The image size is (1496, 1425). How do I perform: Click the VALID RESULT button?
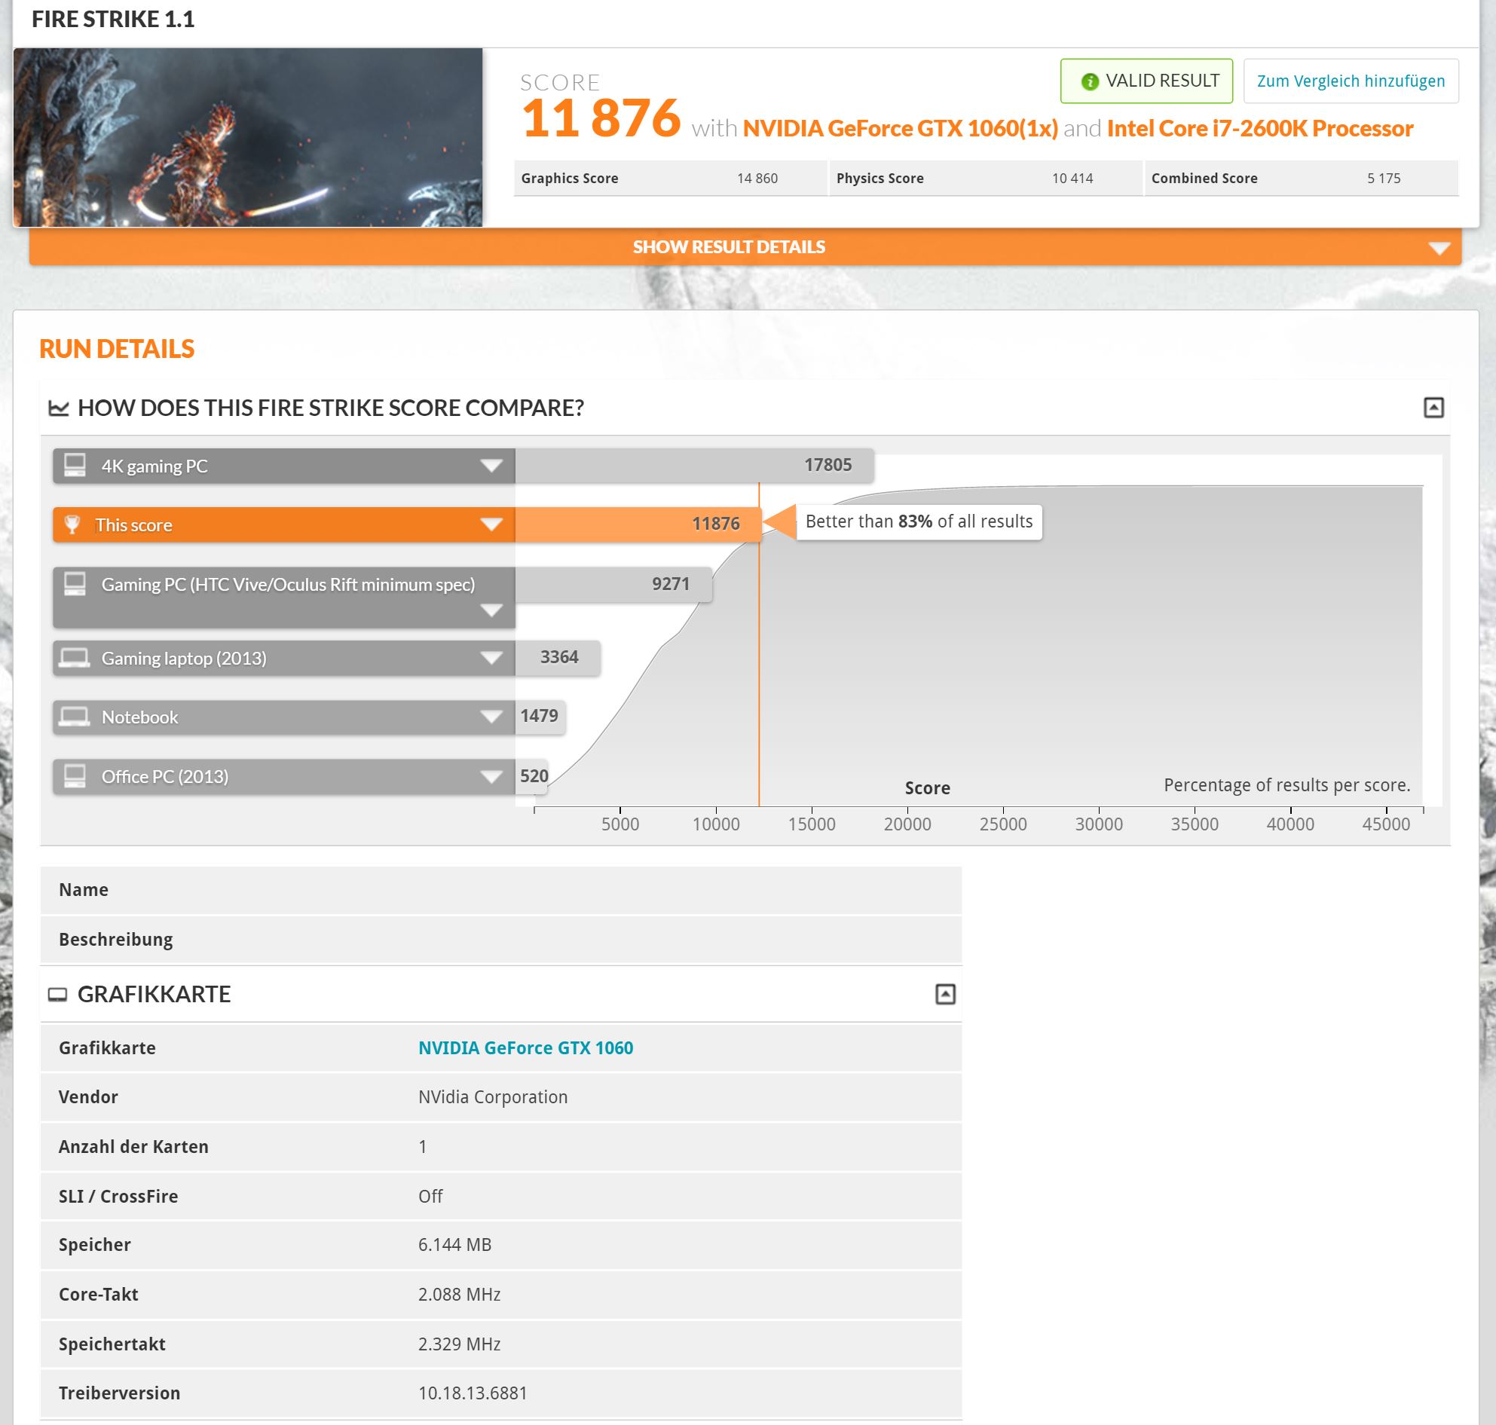pos(1146,81)
